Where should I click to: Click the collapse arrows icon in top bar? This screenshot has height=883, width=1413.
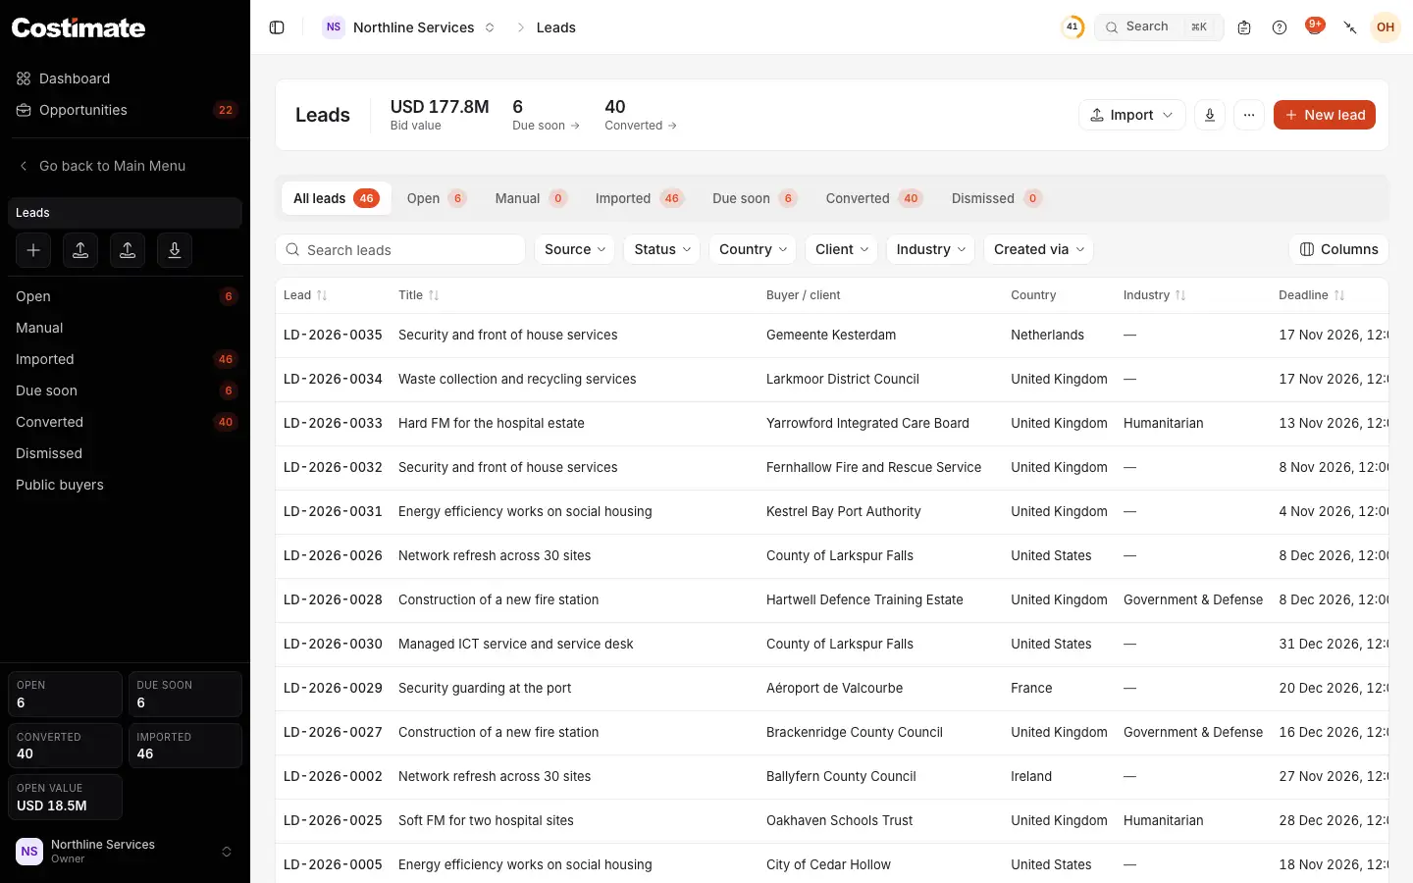coord(1350,27)
